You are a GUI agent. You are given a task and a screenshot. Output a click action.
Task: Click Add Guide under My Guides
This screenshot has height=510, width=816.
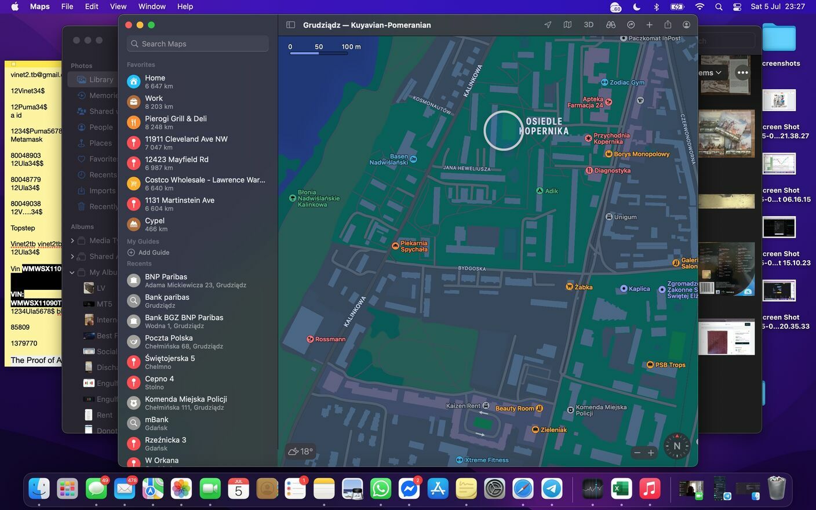click(x=148, y=253)
